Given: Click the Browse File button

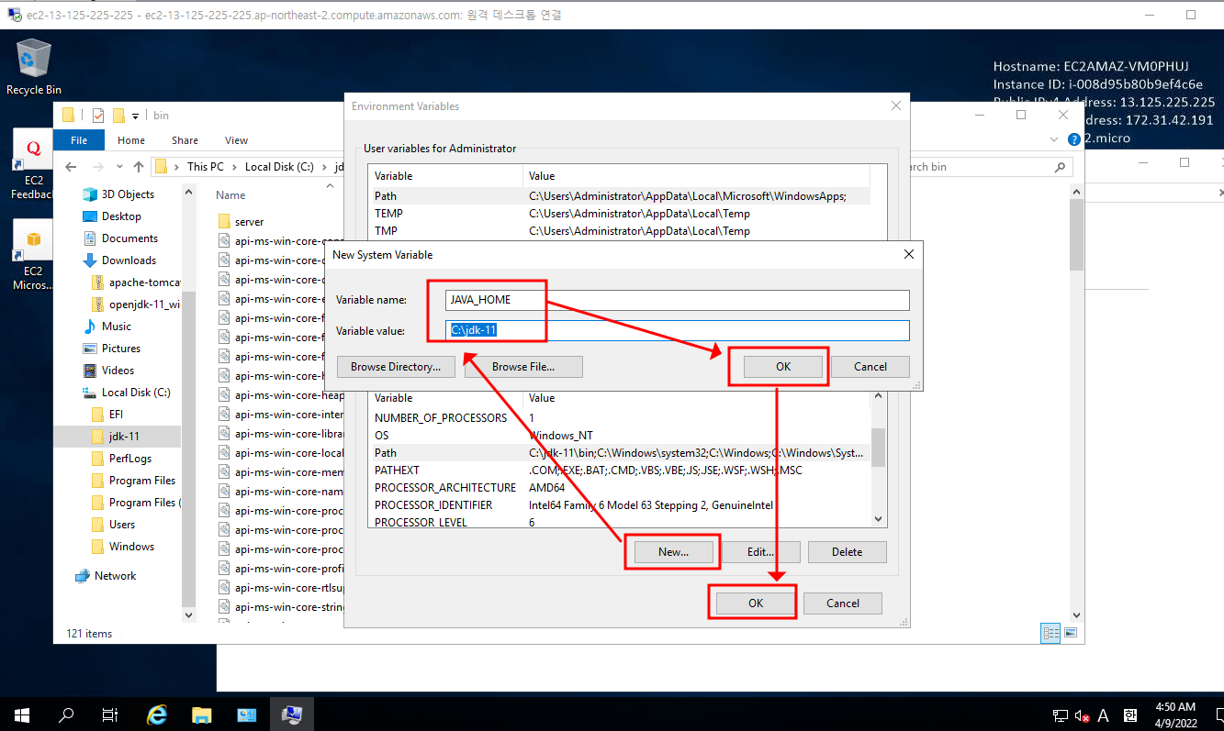Looking at the screenshot, I should click(x=523, y=367).
